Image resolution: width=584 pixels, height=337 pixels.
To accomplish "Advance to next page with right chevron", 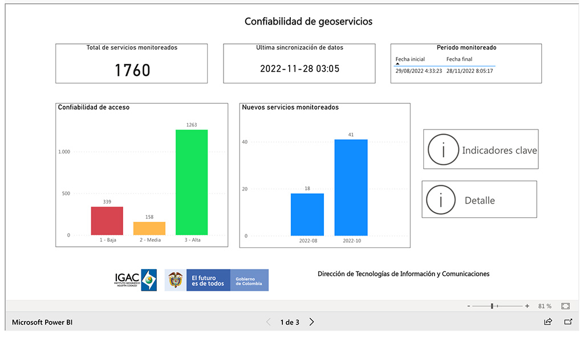I will [x=311, y=322].
